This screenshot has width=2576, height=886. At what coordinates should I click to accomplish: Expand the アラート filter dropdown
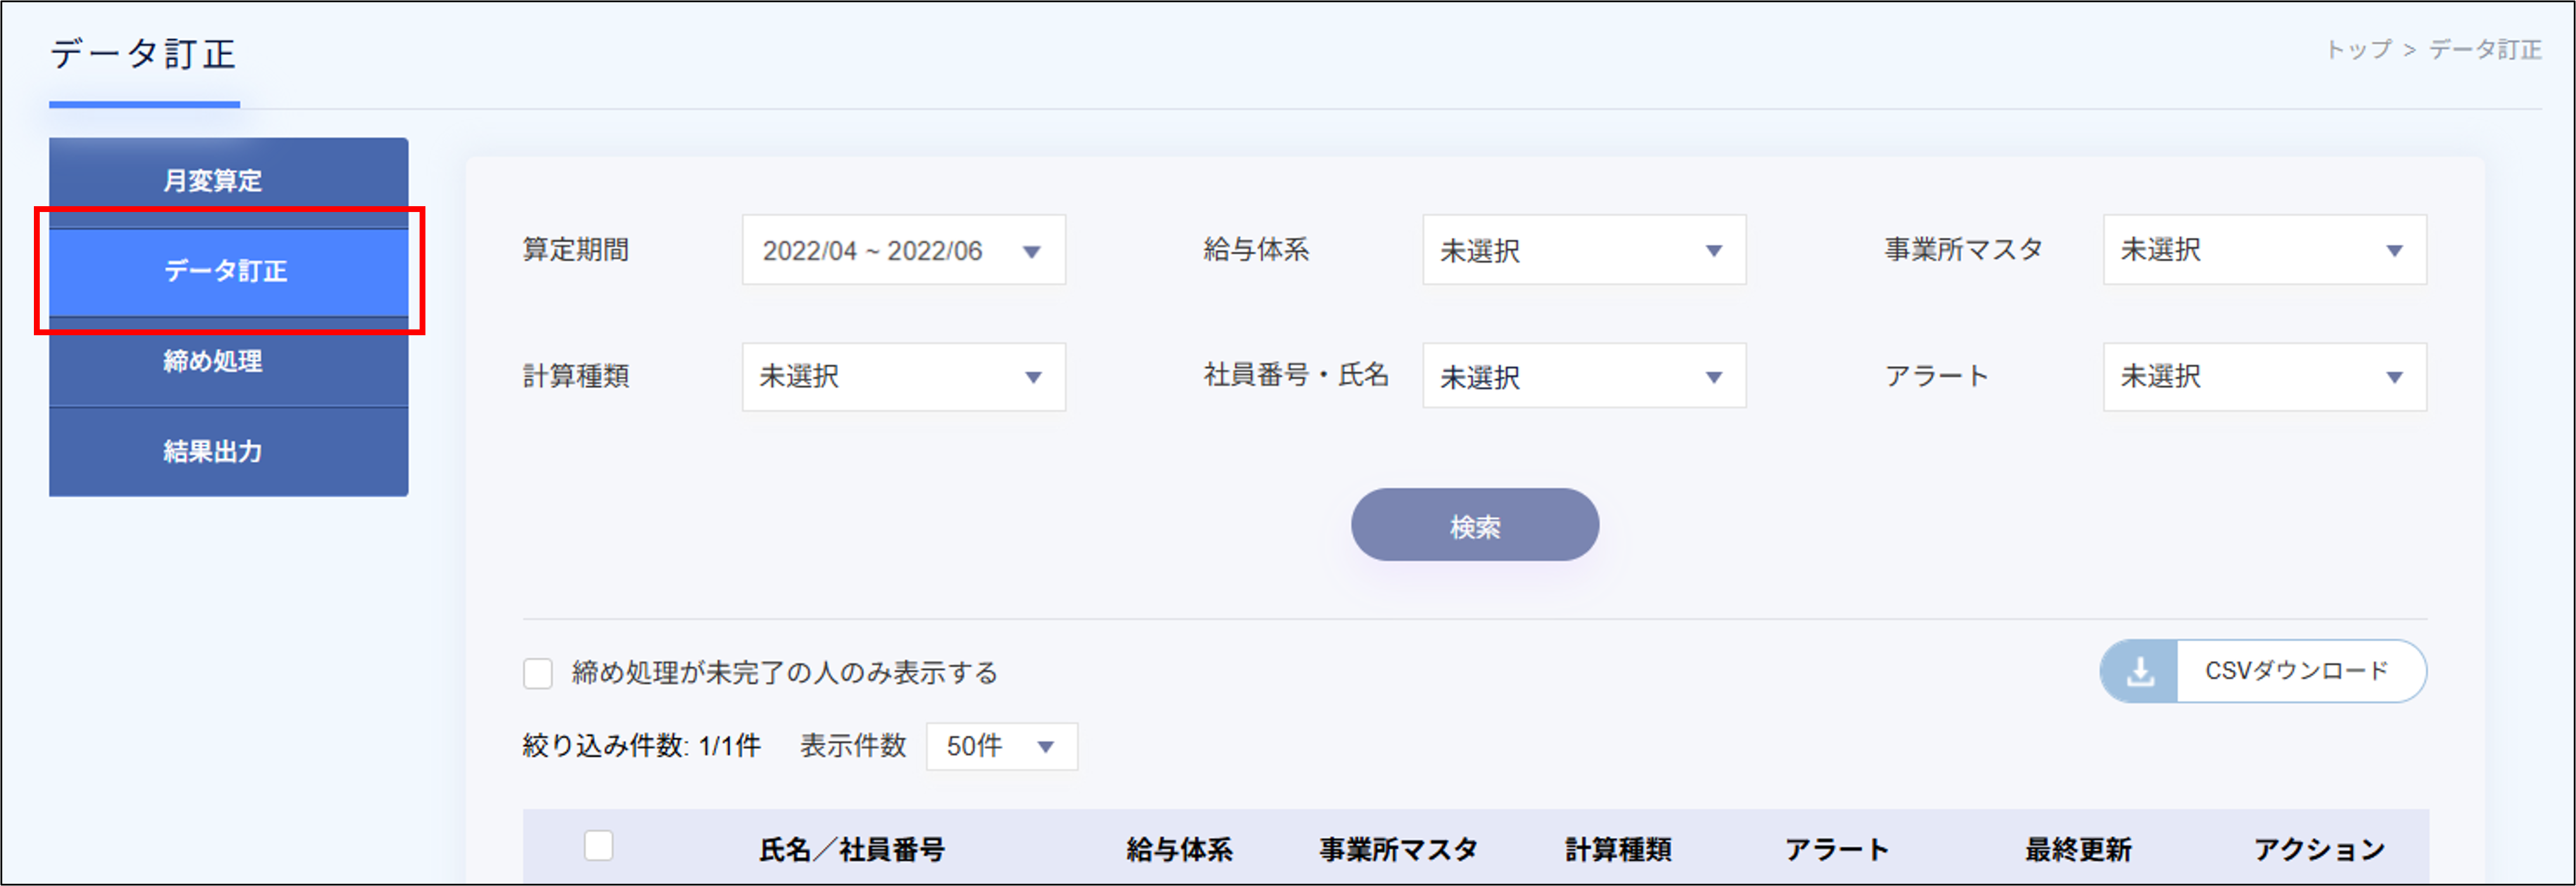2264,377
